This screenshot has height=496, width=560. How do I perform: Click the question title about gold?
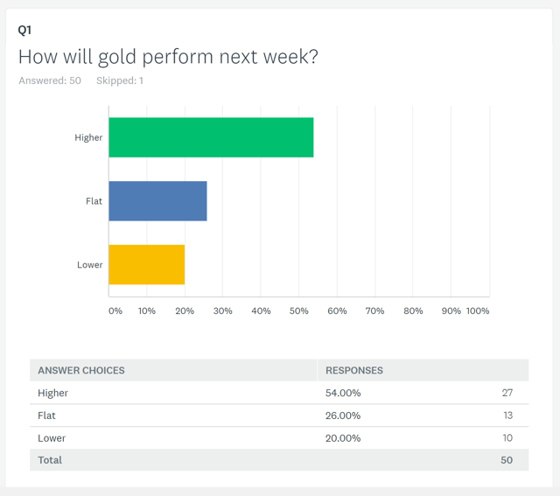pos(168,57)
